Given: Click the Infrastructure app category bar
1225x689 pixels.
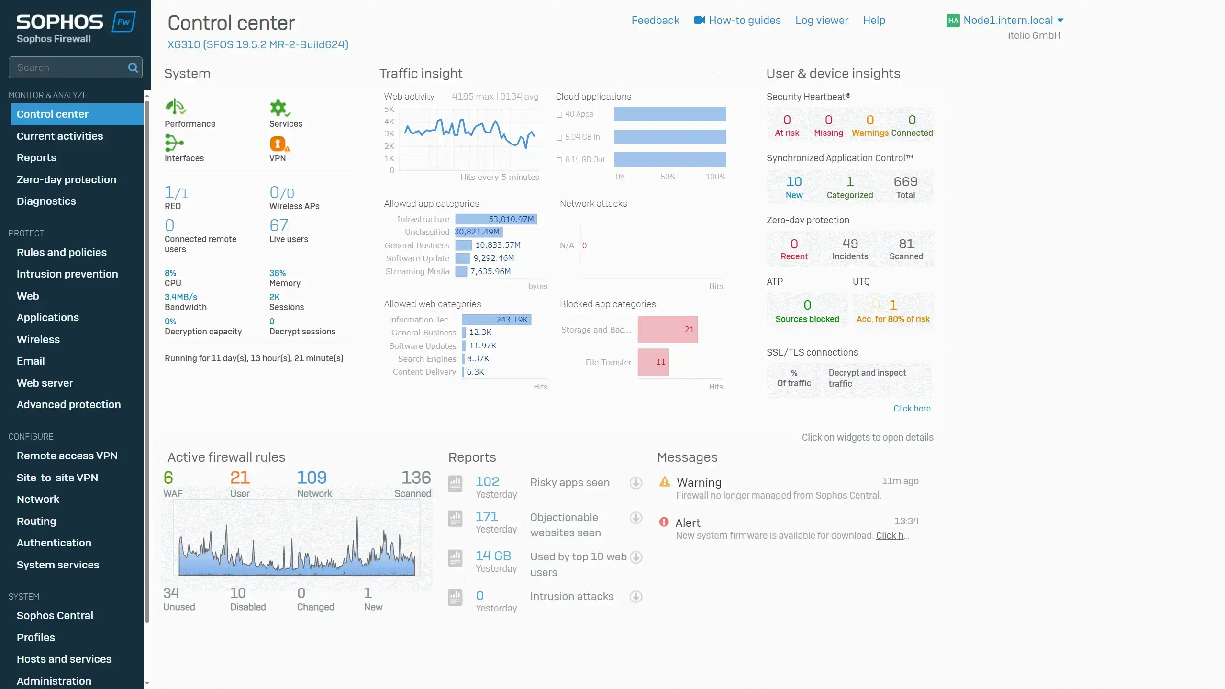Looking at the screenshot, I should 496,219.
